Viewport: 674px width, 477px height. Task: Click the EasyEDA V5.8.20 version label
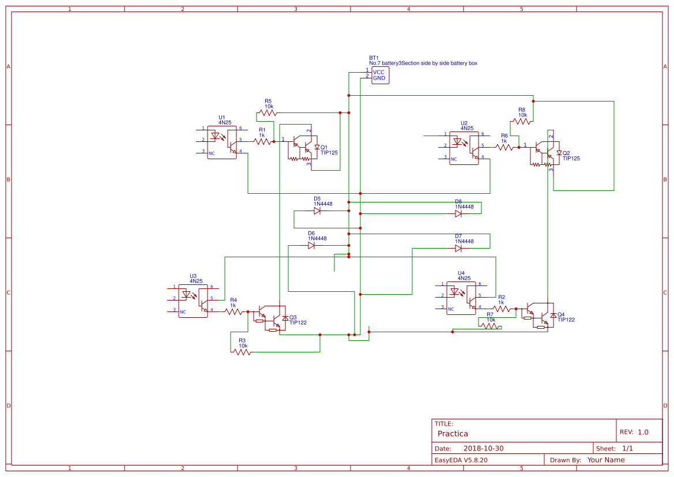[462, 460]
